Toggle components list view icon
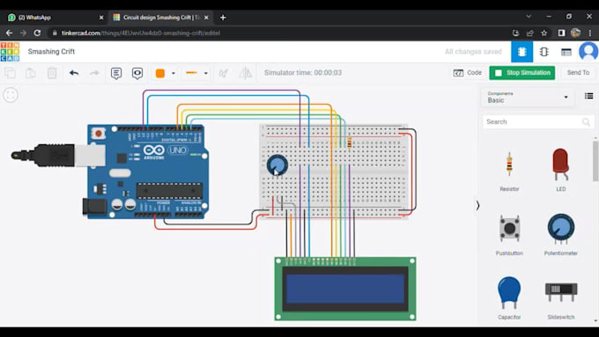 (588, 96)
